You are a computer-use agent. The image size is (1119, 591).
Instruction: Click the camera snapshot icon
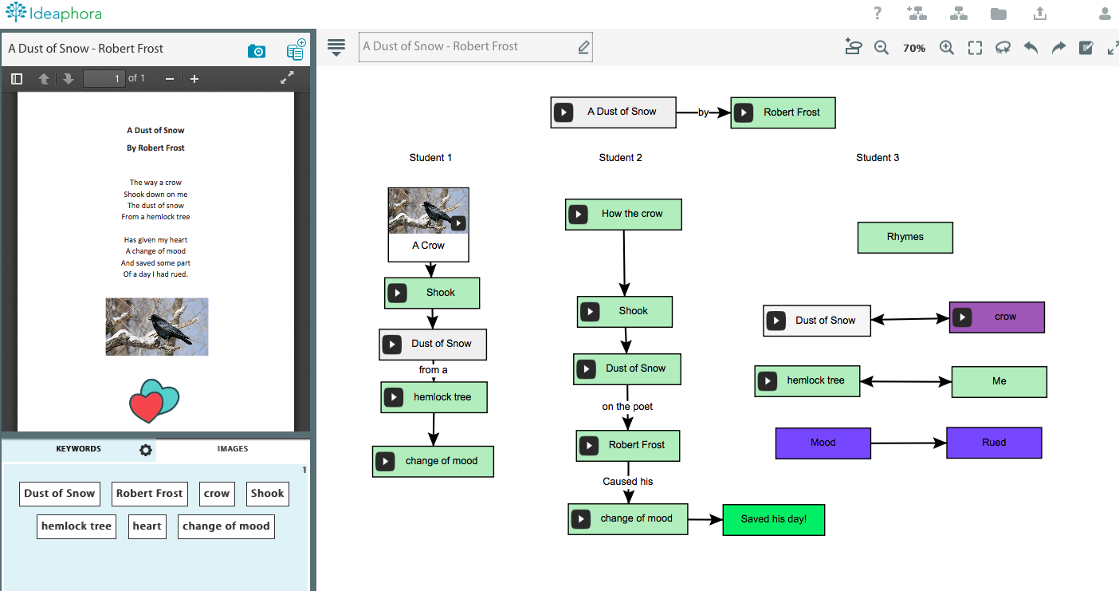click(x=257, y=51)
